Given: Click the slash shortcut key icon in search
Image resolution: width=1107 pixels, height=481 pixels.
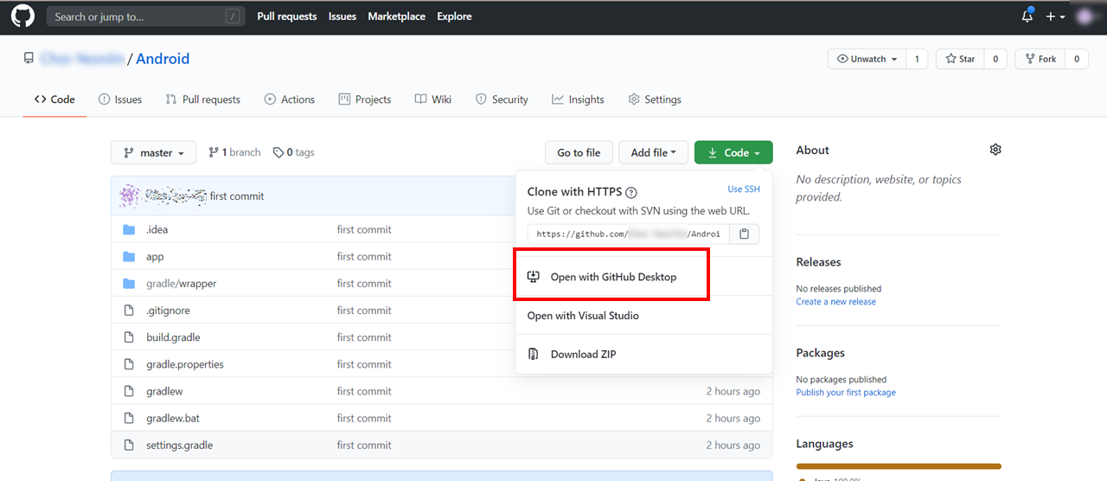Looking at the screenshot, I should point(232,16).
